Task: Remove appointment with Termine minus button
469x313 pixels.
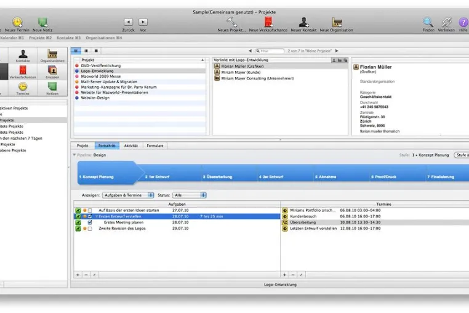Action: pos(293,275)
